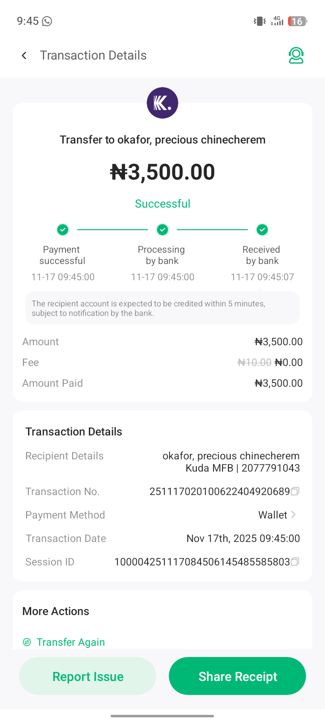Image resolution: width=325 pixels, height=722 pixels.
Task: Tap the WhatsApp notification icon
Action: 47,21
